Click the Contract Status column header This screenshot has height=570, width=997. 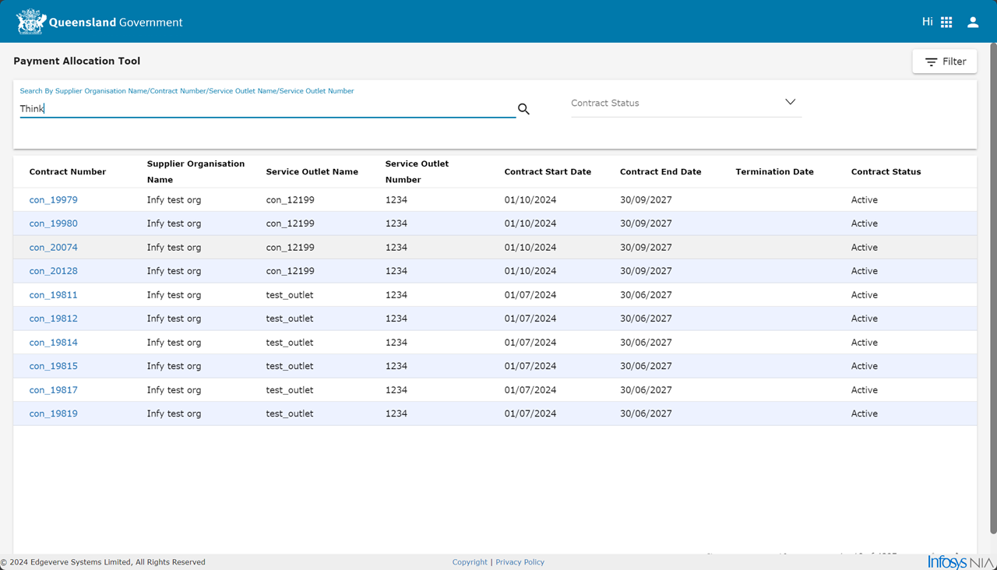point(886,172)
